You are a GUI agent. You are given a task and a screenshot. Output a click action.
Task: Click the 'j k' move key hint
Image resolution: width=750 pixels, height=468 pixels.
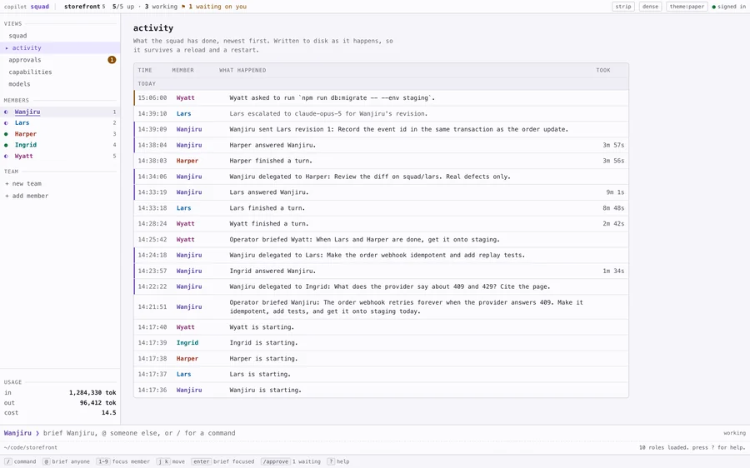[163, 461]
